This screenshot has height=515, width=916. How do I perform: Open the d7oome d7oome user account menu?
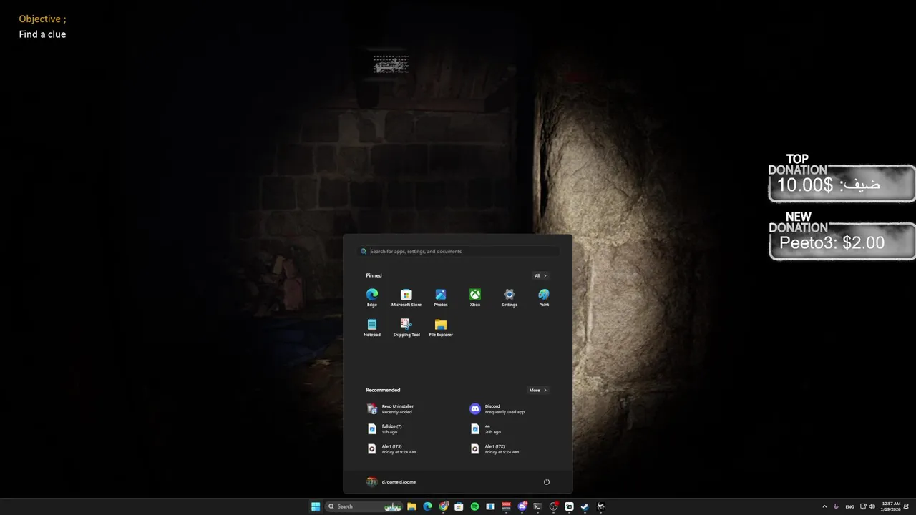coord(391,482)
